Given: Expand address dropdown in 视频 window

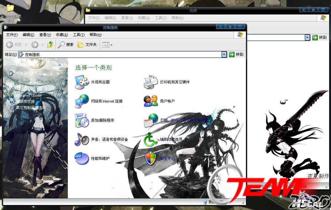Looking at the screenshot, I should (x=307, y=38).
